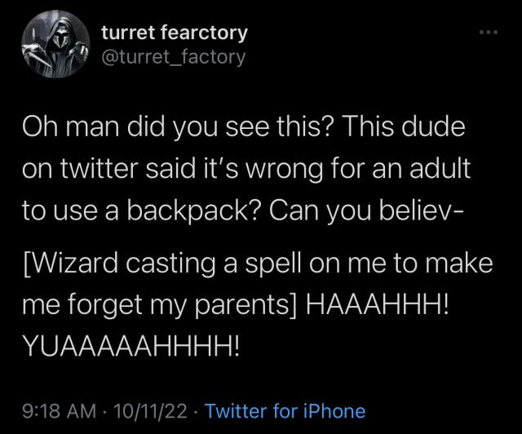Open the turret fearctory display name
The image size is (522, 434).
click(x=174, y=33)
